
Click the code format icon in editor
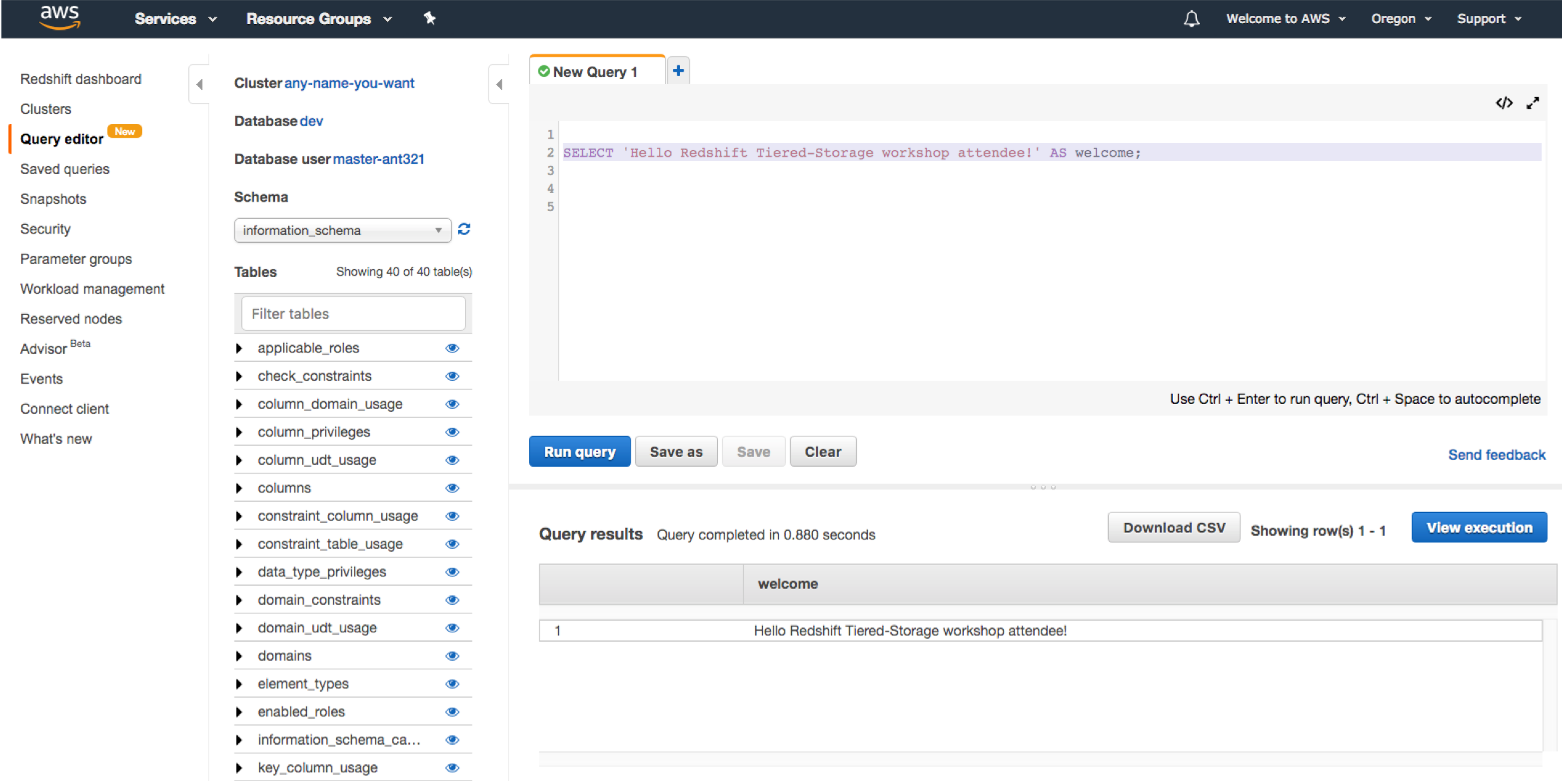1504,103
